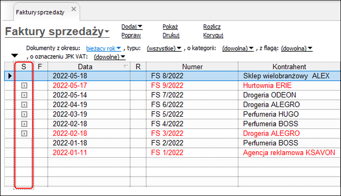Click the Koryguj link
The image size is (341, 196).
click(213, 35)
